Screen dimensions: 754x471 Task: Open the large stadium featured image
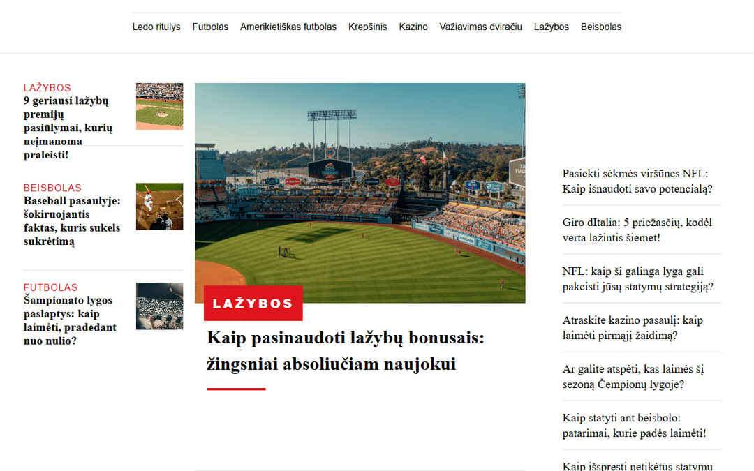360,193
